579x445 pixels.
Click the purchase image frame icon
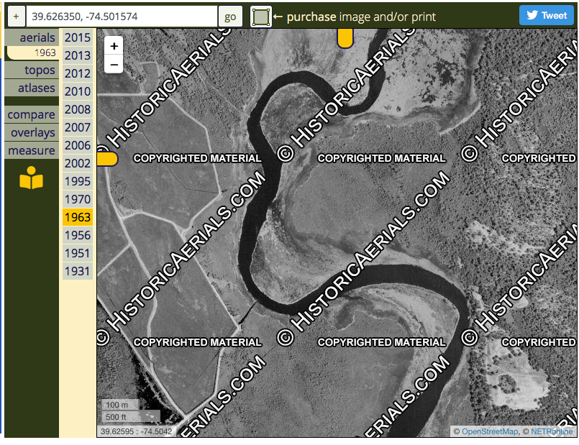coord(261,17)
